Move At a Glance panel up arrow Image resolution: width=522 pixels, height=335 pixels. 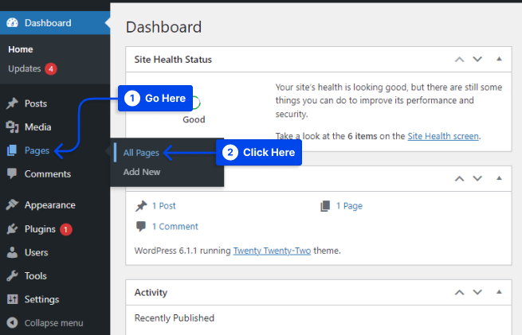[x=459, y=179]
